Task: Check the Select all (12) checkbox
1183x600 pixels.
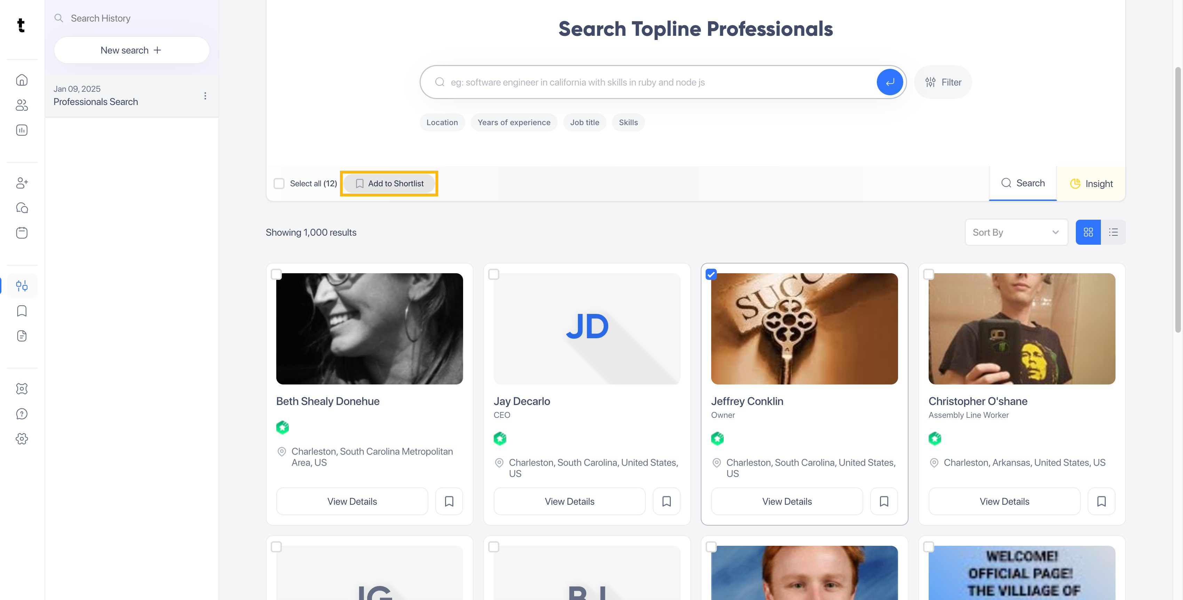Action: click(279, 184)
